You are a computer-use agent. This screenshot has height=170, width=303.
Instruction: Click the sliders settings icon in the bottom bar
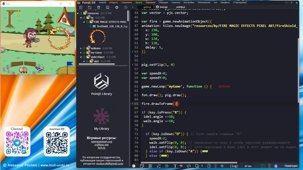(150, 166)
